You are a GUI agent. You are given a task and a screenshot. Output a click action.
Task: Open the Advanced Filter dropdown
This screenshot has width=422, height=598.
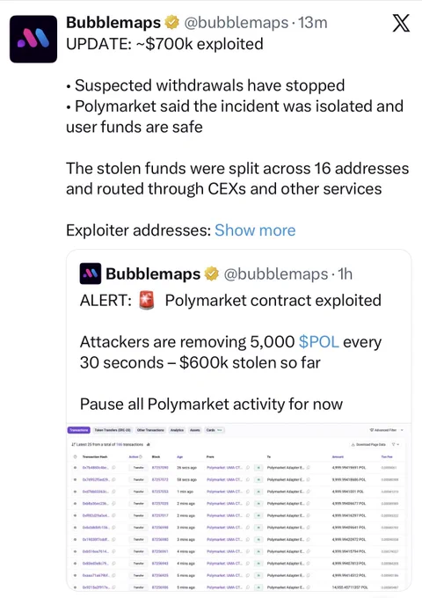point(387,430)
